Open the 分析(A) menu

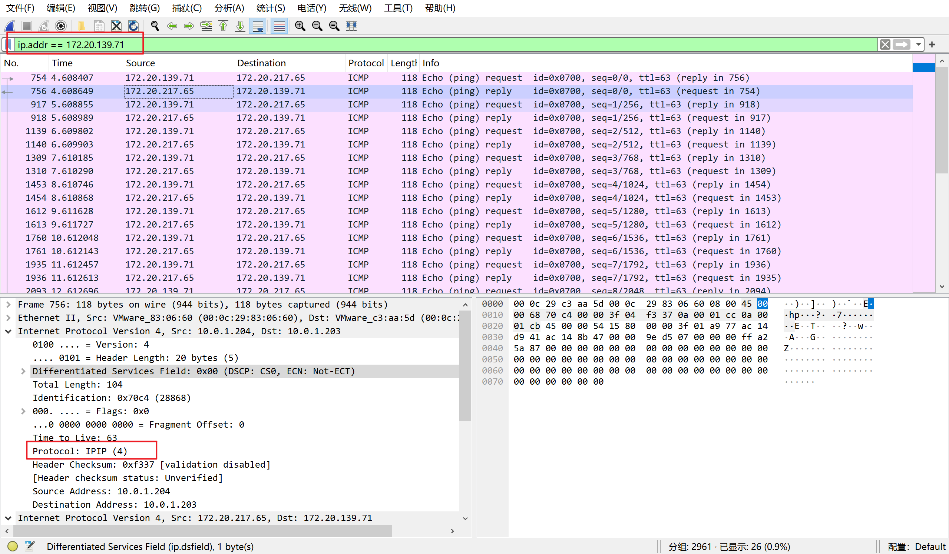(229, 8)
